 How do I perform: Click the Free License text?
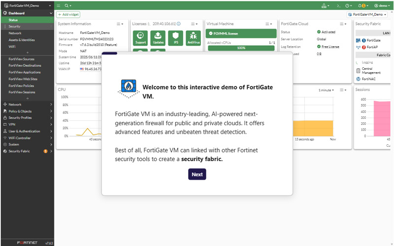pyautogui.click(x=330, y=47)
